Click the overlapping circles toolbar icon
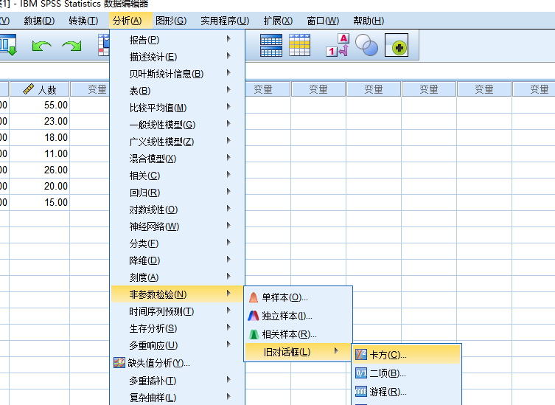Image resolution: width=555 pixels, height=405 pixels. pyautogui.click(x=366, y=45)
